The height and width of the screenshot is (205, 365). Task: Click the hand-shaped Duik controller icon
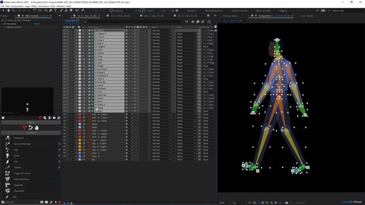point(36,128)
